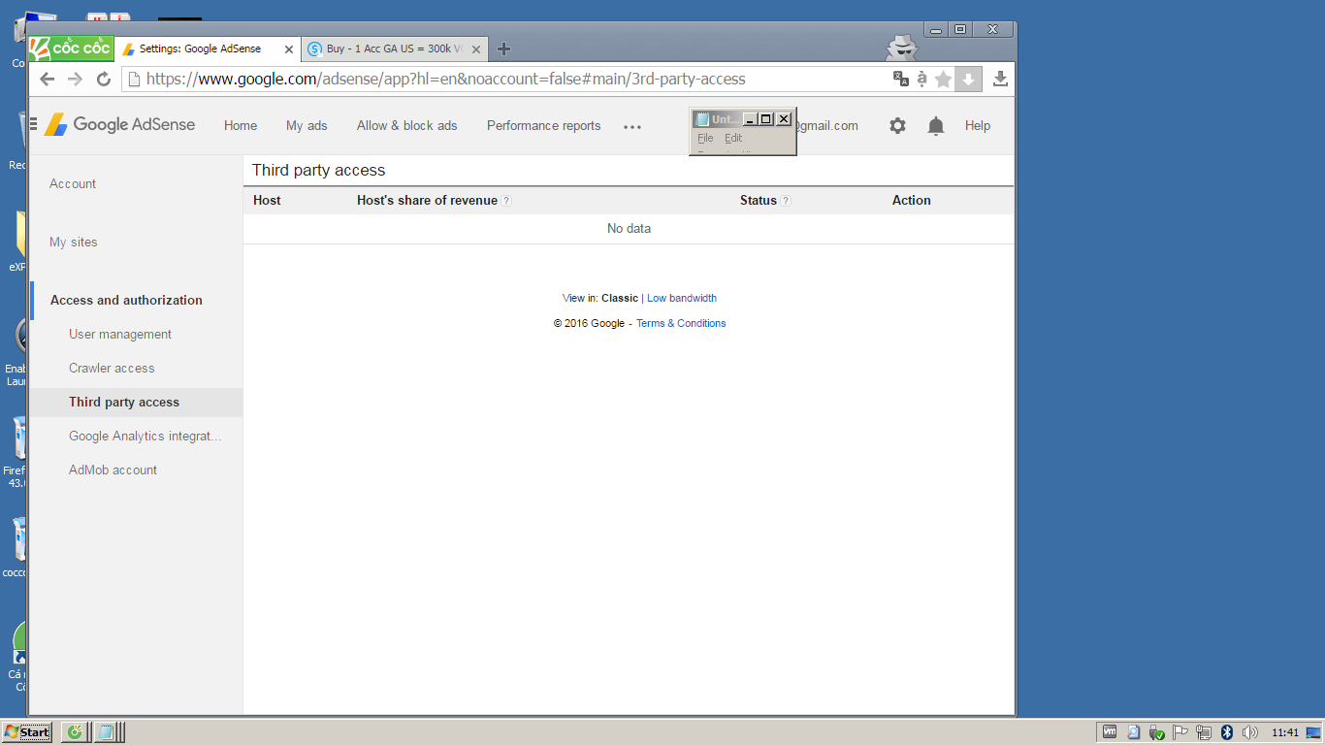Open the AdSense hamburger menu icon
This screenshot has height=745, width=1325.
point(34,123)
